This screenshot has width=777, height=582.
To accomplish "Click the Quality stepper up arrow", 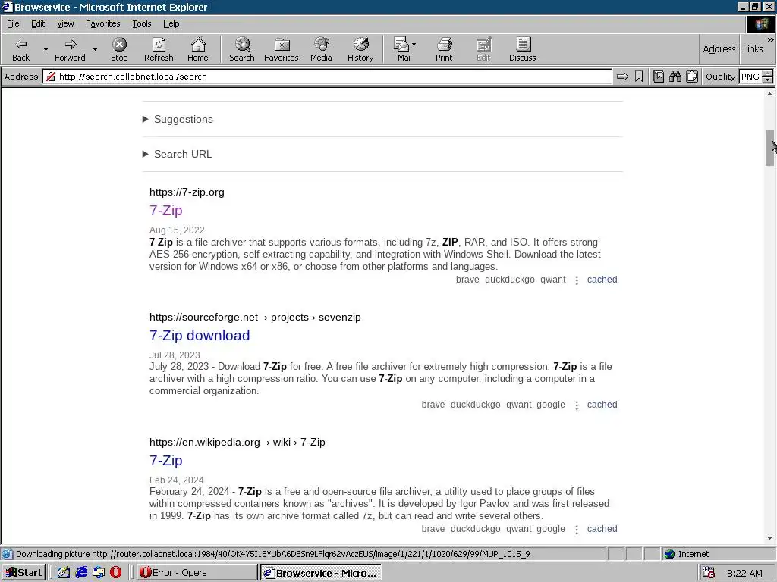I will tap(768, 74).
